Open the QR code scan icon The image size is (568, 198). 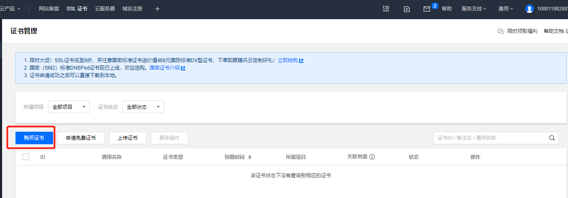(x=386, y=8)
